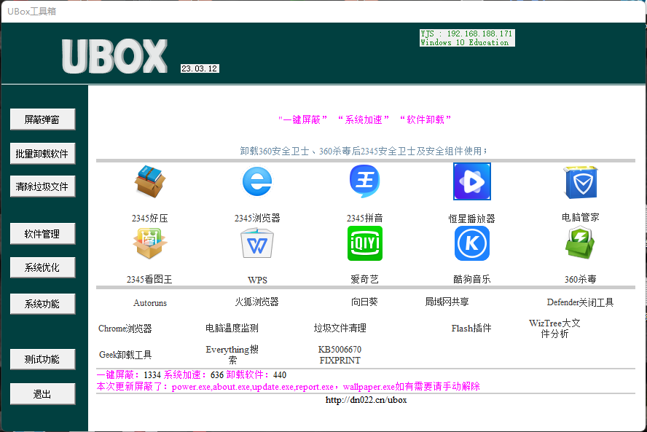Screen dimensions: 647x432
Task: Click the WPS office icon
Action: point(256,244)
